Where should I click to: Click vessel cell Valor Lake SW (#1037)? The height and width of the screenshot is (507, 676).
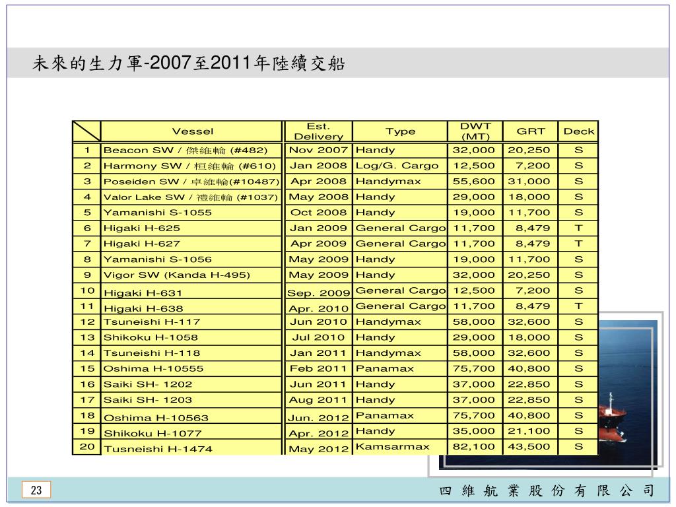click(x=191, y=197)
